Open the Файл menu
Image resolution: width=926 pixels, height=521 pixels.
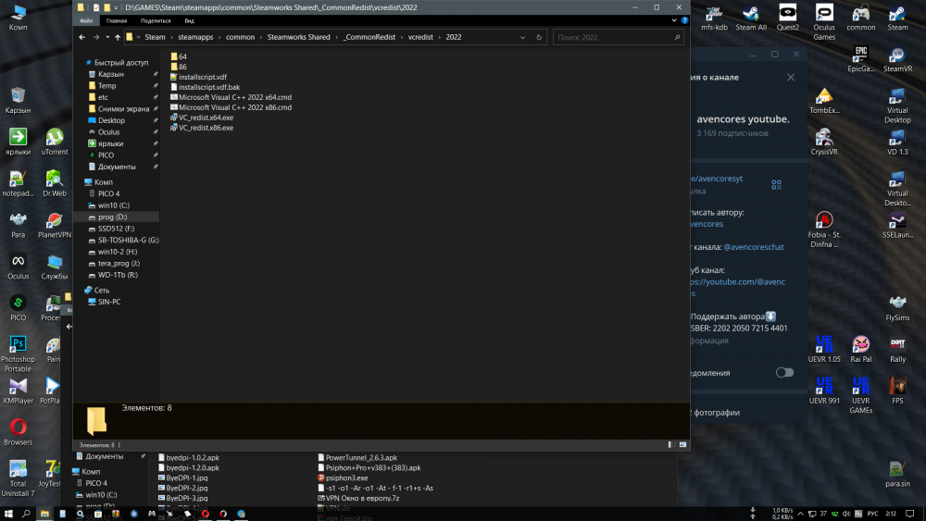point(86,19)
